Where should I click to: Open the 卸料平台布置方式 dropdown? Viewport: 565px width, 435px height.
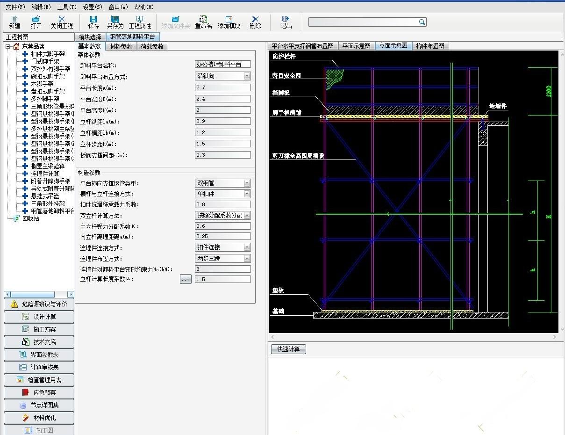[x=247, y=76]
